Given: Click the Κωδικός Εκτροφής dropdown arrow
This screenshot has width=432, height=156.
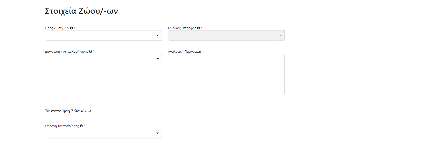Looking at the screenshot, I should point(281,35).
